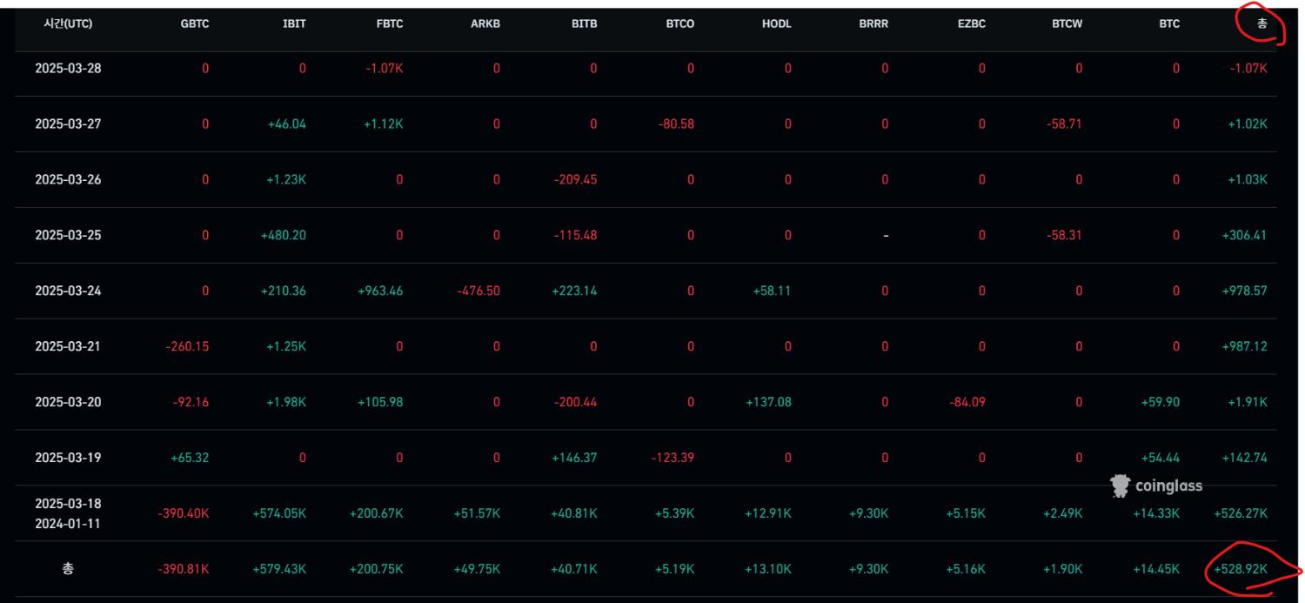Screen dimensions: 1305x603
Task: Select total value +526.27K
Action: click(1241, 514)
